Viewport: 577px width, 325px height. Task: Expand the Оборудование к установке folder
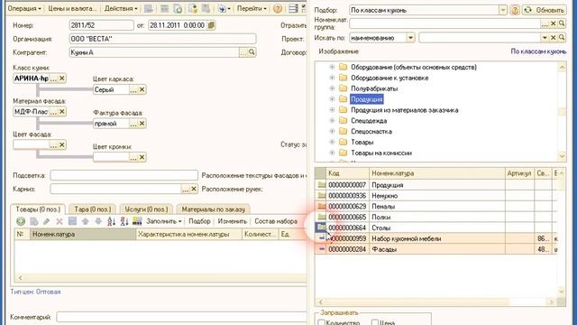[x=332, y=78]
